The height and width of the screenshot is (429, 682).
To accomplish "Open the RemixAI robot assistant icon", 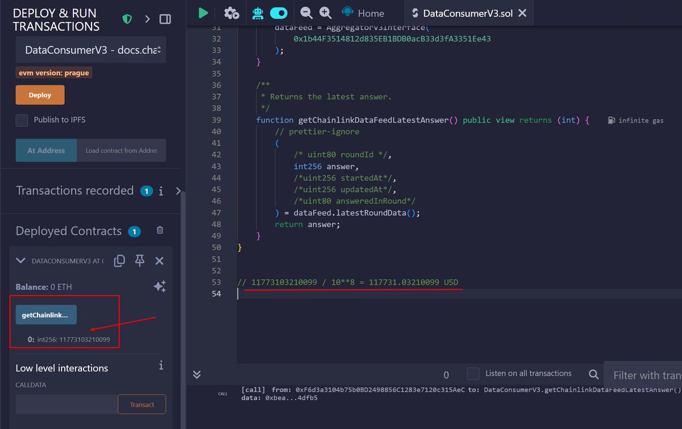I will (x=257, y=13).
